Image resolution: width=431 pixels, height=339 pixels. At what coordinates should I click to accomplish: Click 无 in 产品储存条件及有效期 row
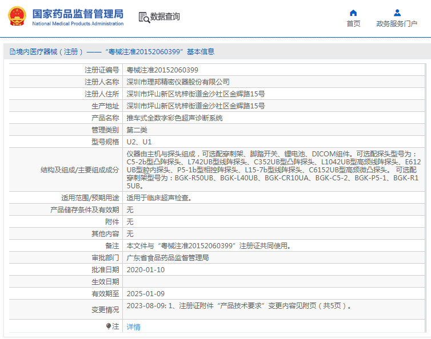(x=130, y=209)
